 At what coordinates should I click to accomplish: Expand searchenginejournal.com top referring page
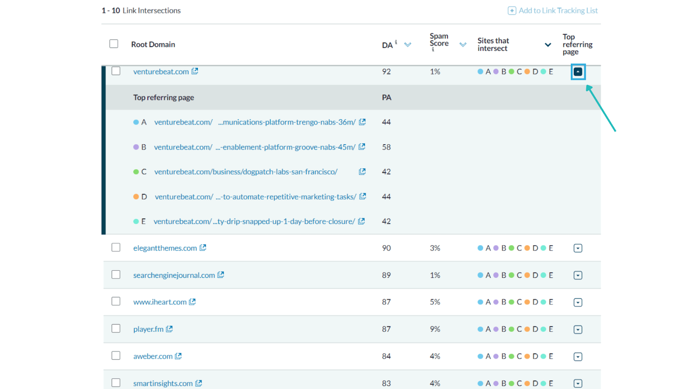578,275
